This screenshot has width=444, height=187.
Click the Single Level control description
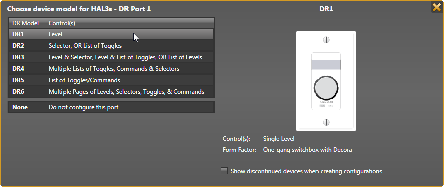coord(279,139)
